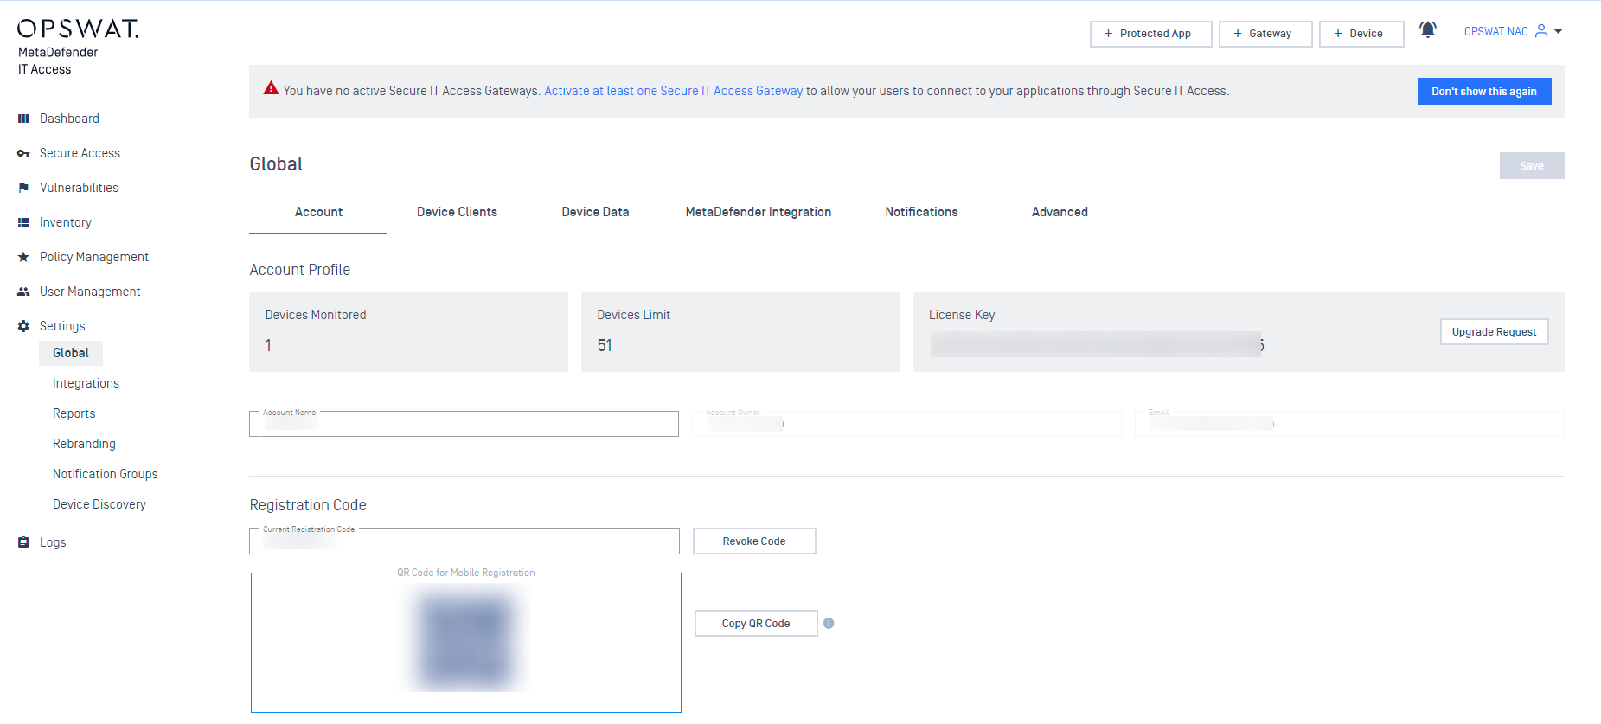Viewport: 1601px width, 724px height.
Task: Click the Account Name input field
Action: pos(464,424)
